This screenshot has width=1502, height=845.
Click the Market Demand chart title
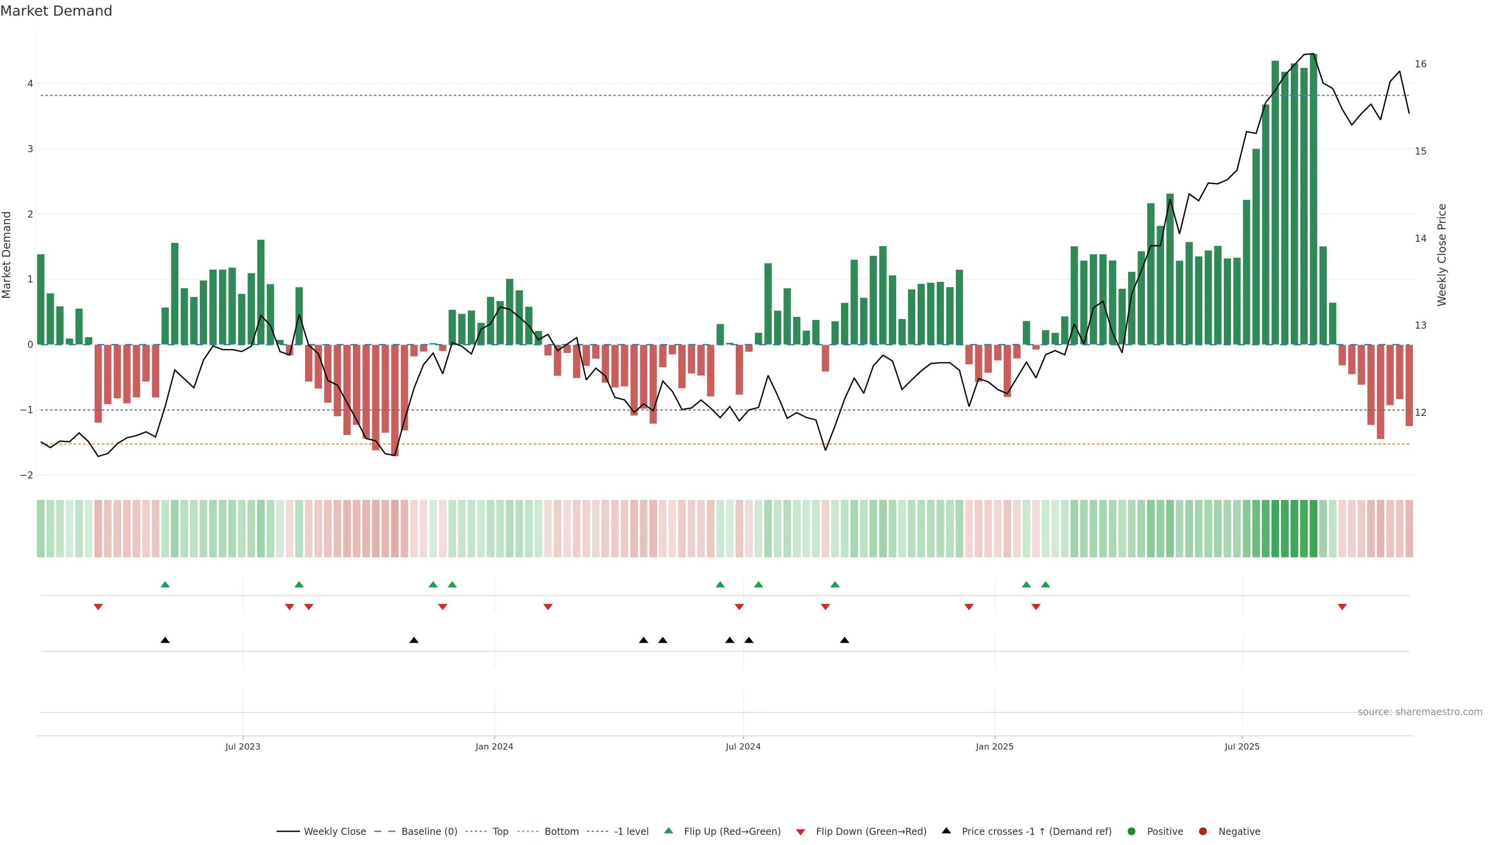(x=56, y=11)
